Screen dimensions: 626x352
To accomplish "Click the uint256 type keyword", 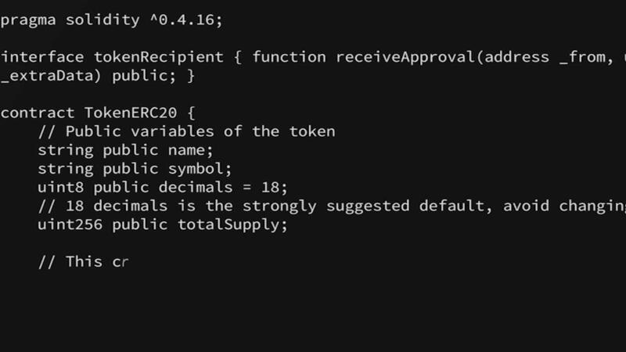I will click(x=70, y=224).
